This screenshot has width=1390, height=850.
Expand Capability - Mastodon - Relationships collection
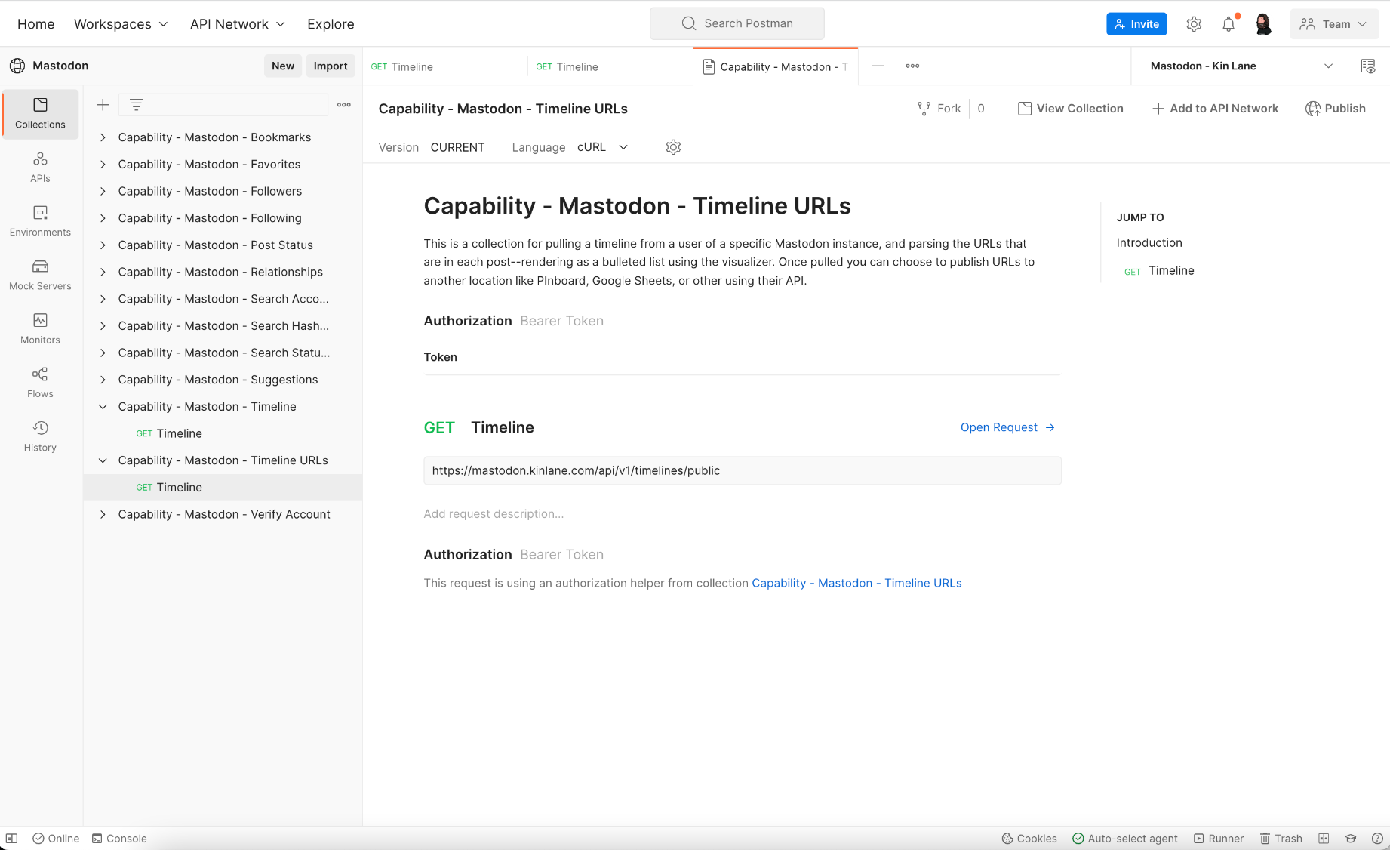coord(103,272)
